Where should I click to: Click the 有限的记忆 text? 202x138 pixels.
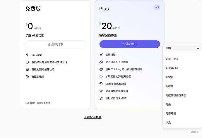[x=38, y=77]
